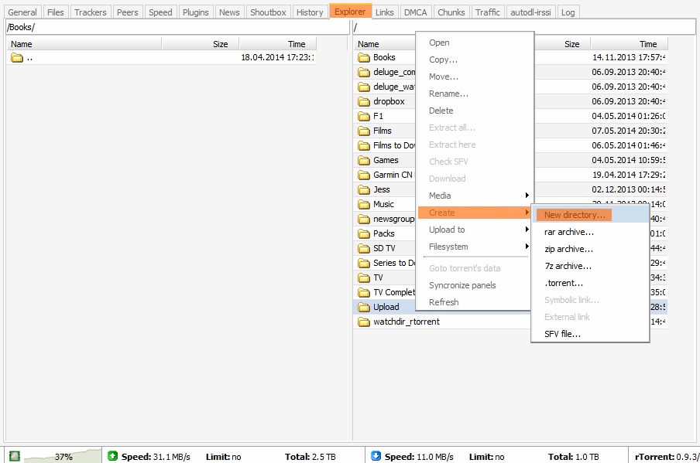Click the 37% disk usage bar
This screenshot has width=700, height=463.
click(63, 456)
